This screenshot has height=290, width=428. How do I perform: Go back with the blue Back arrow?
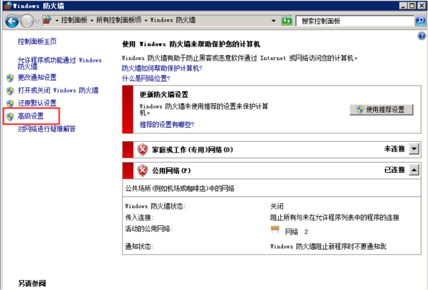coord(12,21)
